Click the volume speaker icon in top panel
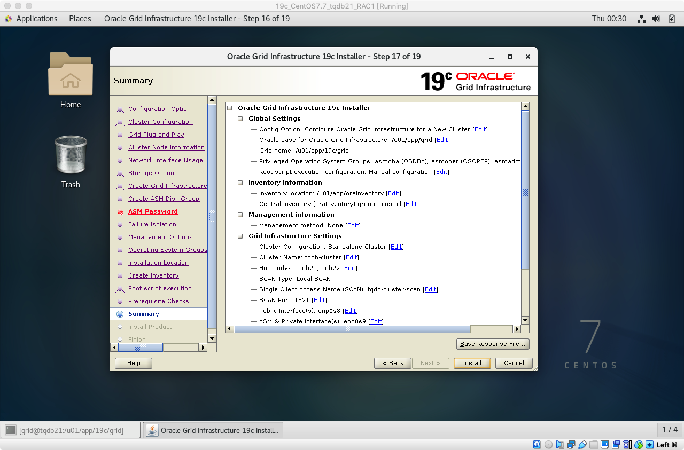The height and width of the screenshot is (450, 684). point(657,19)
